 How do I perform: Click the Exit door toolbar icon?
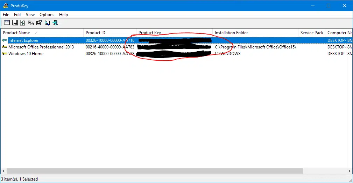pos(55,23)
